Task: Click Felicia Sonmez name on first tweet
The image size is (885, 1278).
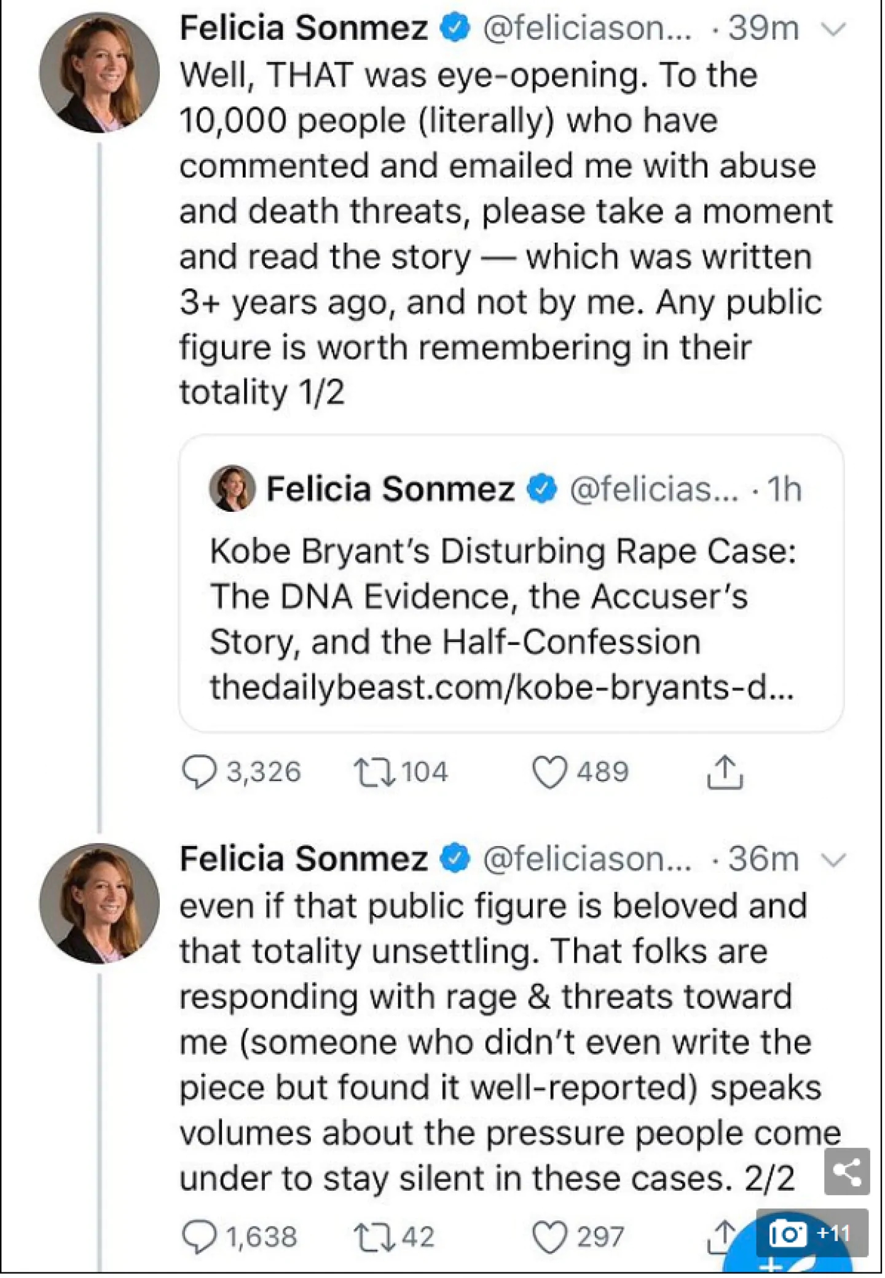Action: tap(304, 28)
